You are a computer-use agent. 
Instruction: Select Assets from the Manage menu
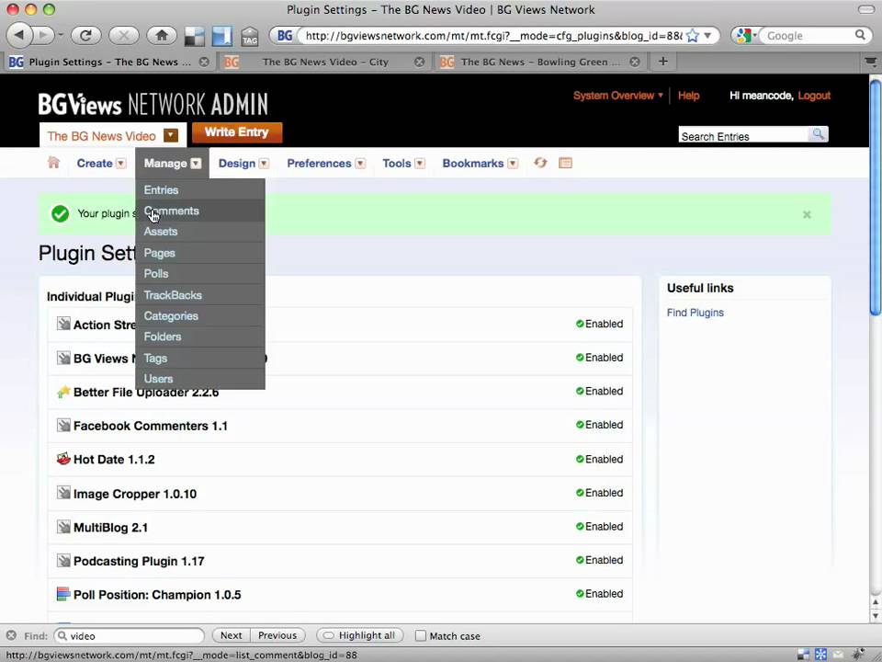tap(199, 232)
